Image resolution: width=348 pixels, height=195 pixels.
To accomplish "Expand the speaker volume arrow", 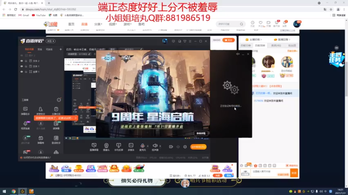I will pyautogui.click(x=160, y=146).
